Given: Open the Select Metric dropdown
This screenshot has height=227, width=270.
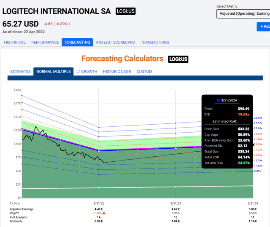Looking at the screenshot, I should tap(243, 14).
